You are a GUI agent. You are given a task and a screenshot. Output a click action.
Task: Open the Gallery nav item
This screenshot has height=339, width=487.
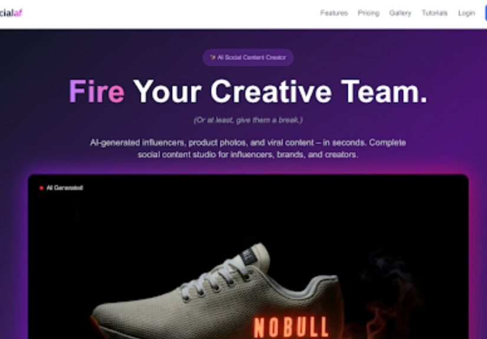pyautogui.click(x=400, y=13)
